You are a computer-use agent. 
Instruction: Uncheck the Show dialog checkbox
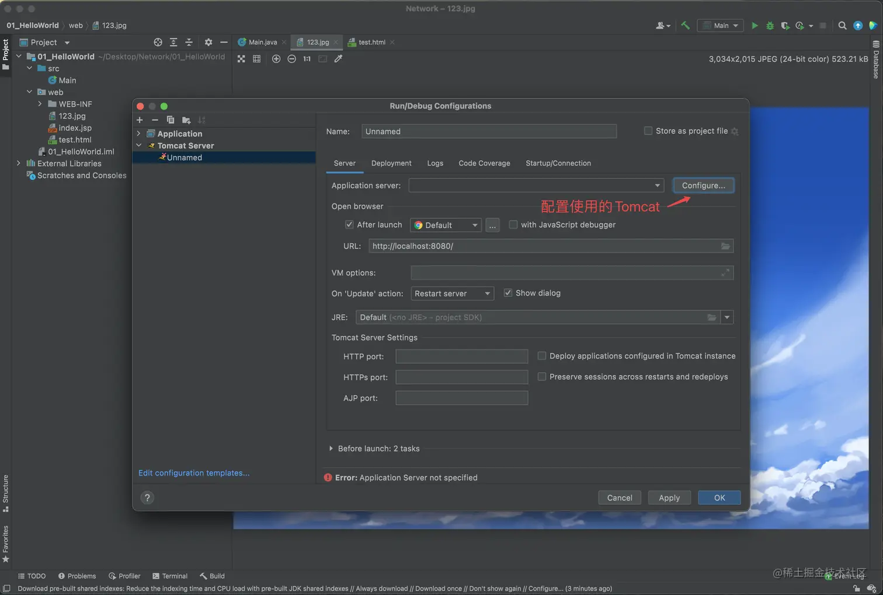(x=508, y=293)
